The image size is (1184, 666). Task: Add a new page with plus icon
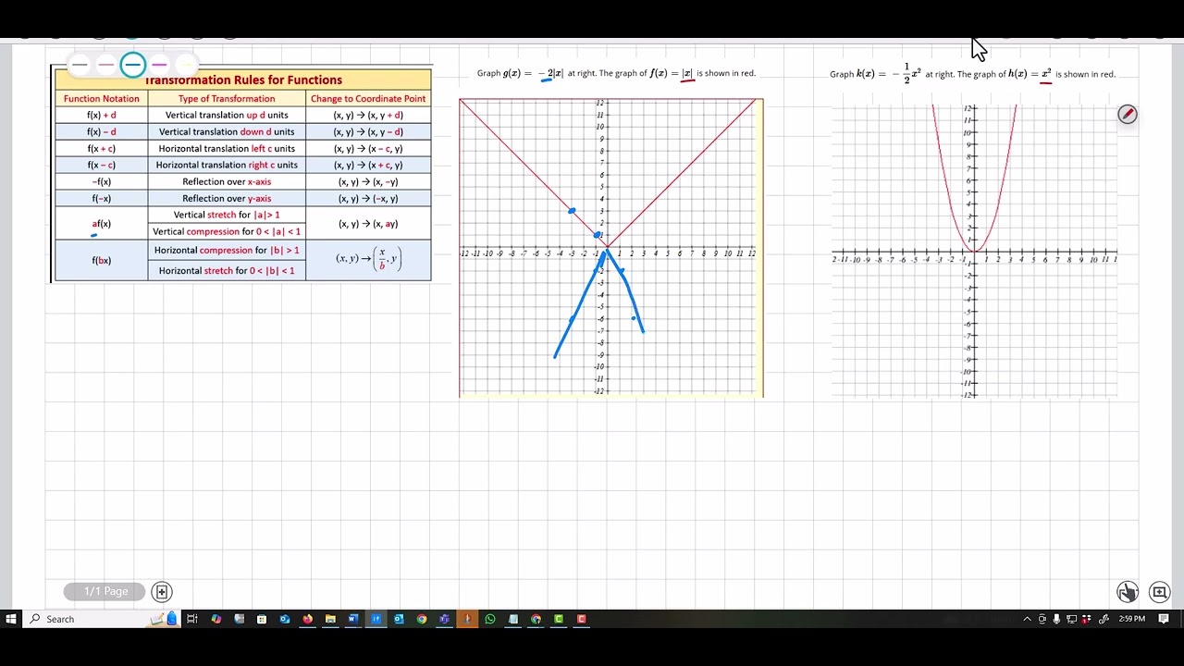[161, 591]
